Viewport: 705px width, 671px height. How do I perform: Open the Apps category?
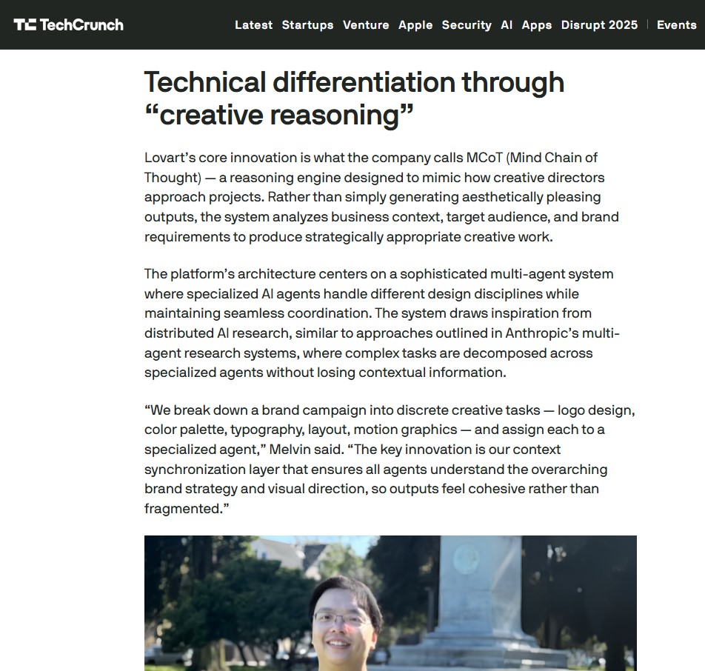coord(537,24)
